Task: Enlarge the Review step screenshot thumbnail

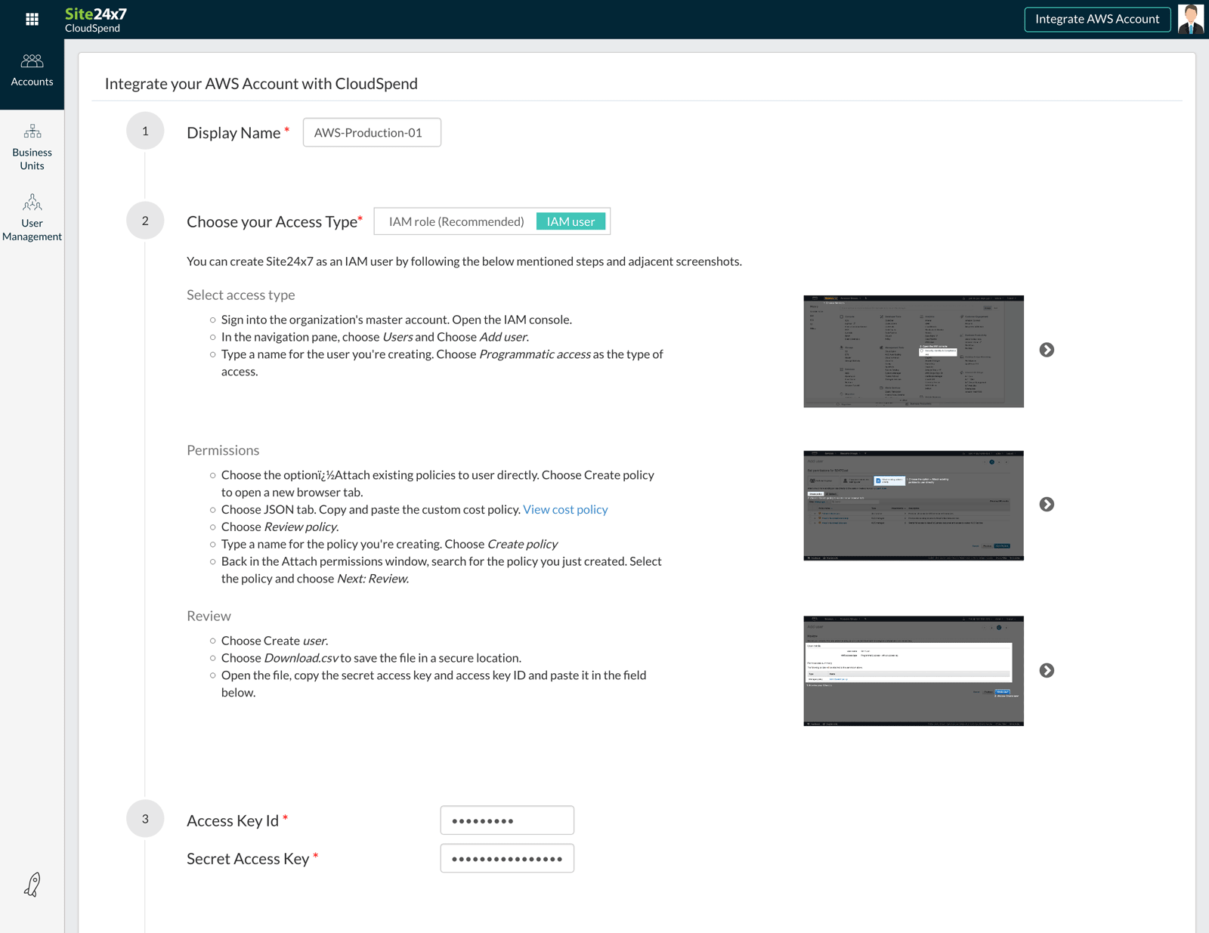Action: click(913, 671)
